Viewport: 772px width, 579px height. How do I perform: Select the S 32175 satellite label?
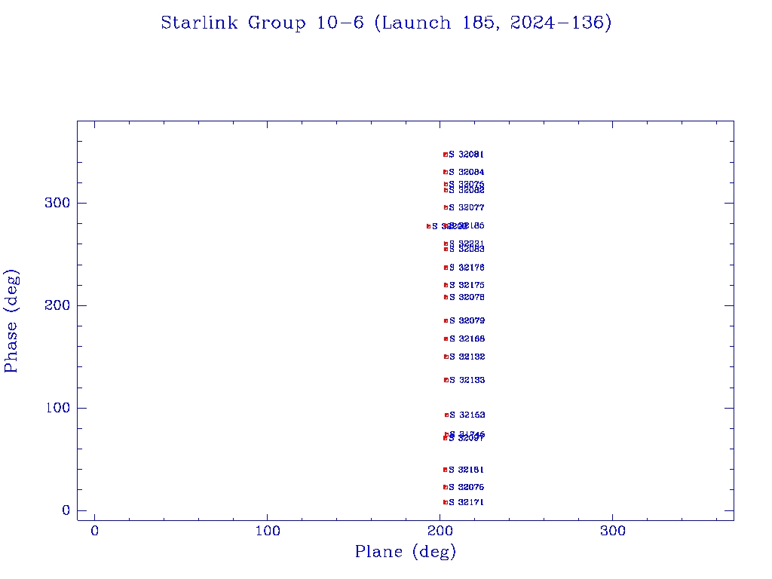point(467,285)
